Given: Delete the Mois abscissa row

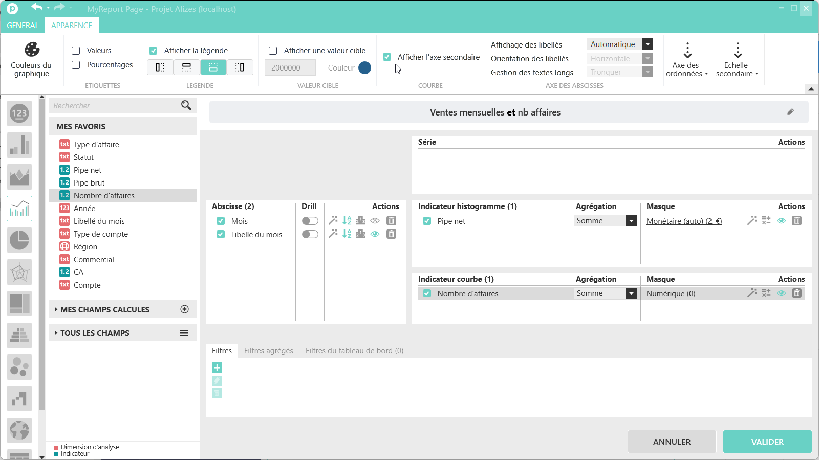Looking at the screenshot, I should [x=391, y=221].
